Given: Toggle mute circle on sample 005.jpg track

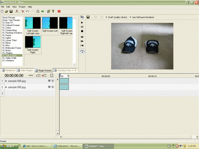Looking at the screenshot, I should [53, 87].
